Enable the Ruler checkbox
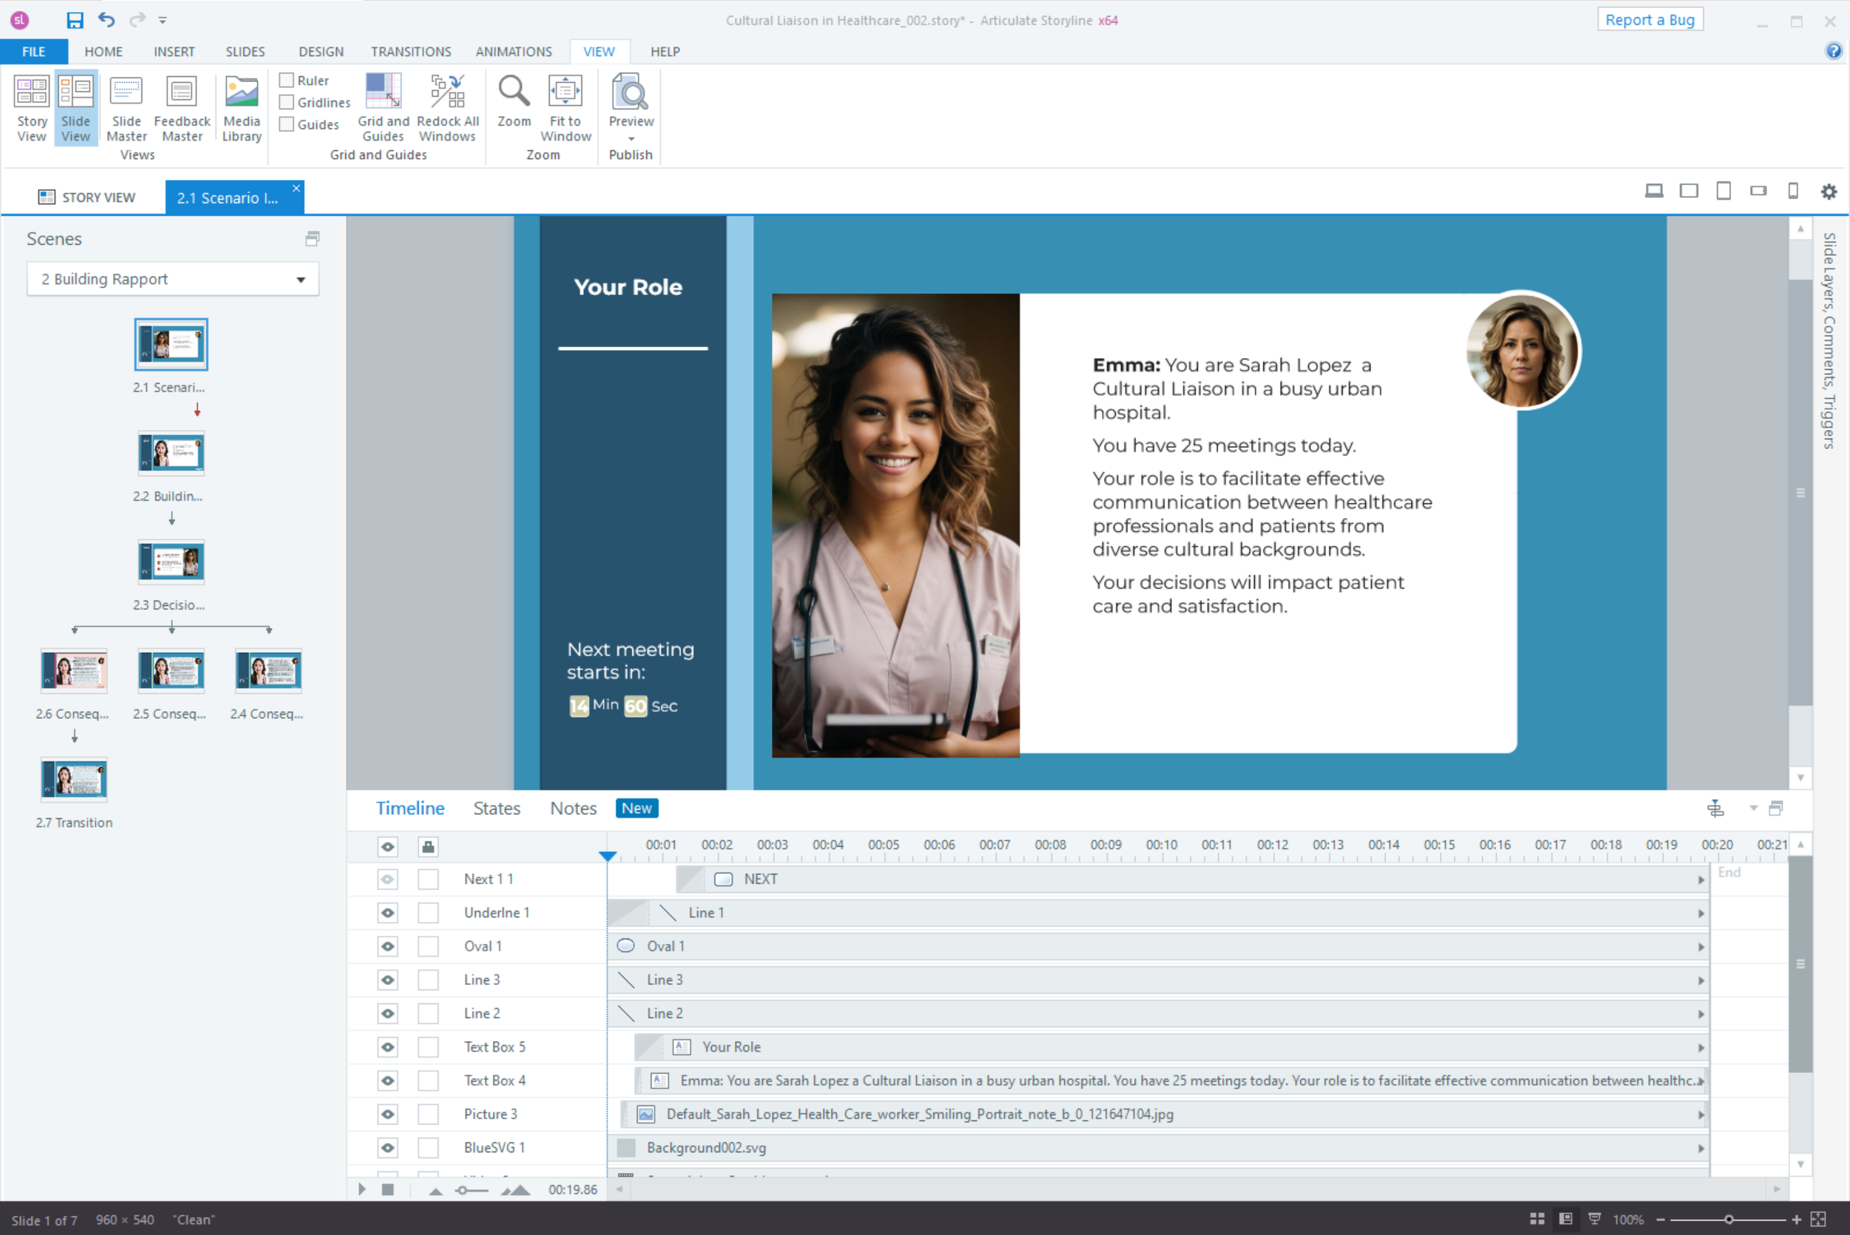The height and width of the screenshot is (1235, 1850). pos(287,81)
